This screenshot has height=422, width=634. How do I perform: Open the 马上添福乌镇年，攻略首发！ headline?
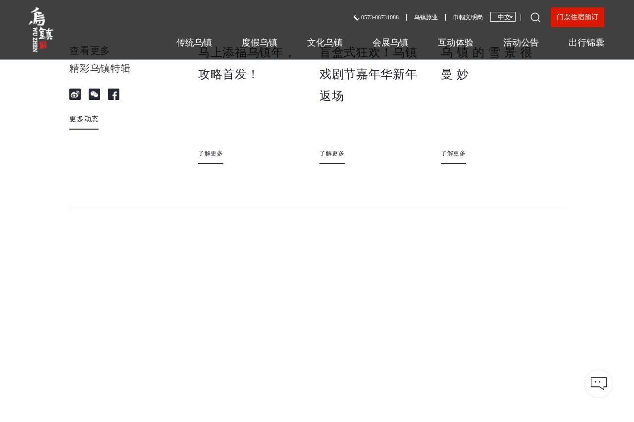coord(246,63)
